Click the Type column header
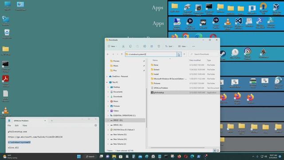 click(x=209, y=60)
